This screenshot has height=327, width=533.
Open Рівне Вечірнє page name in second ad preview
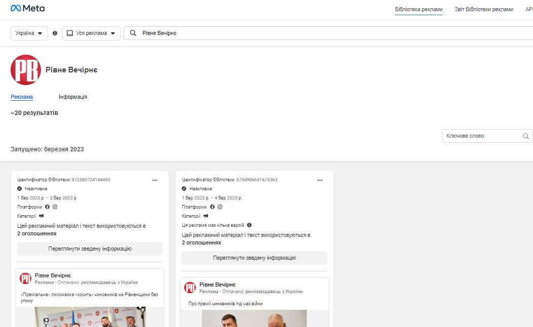[218, 284]
